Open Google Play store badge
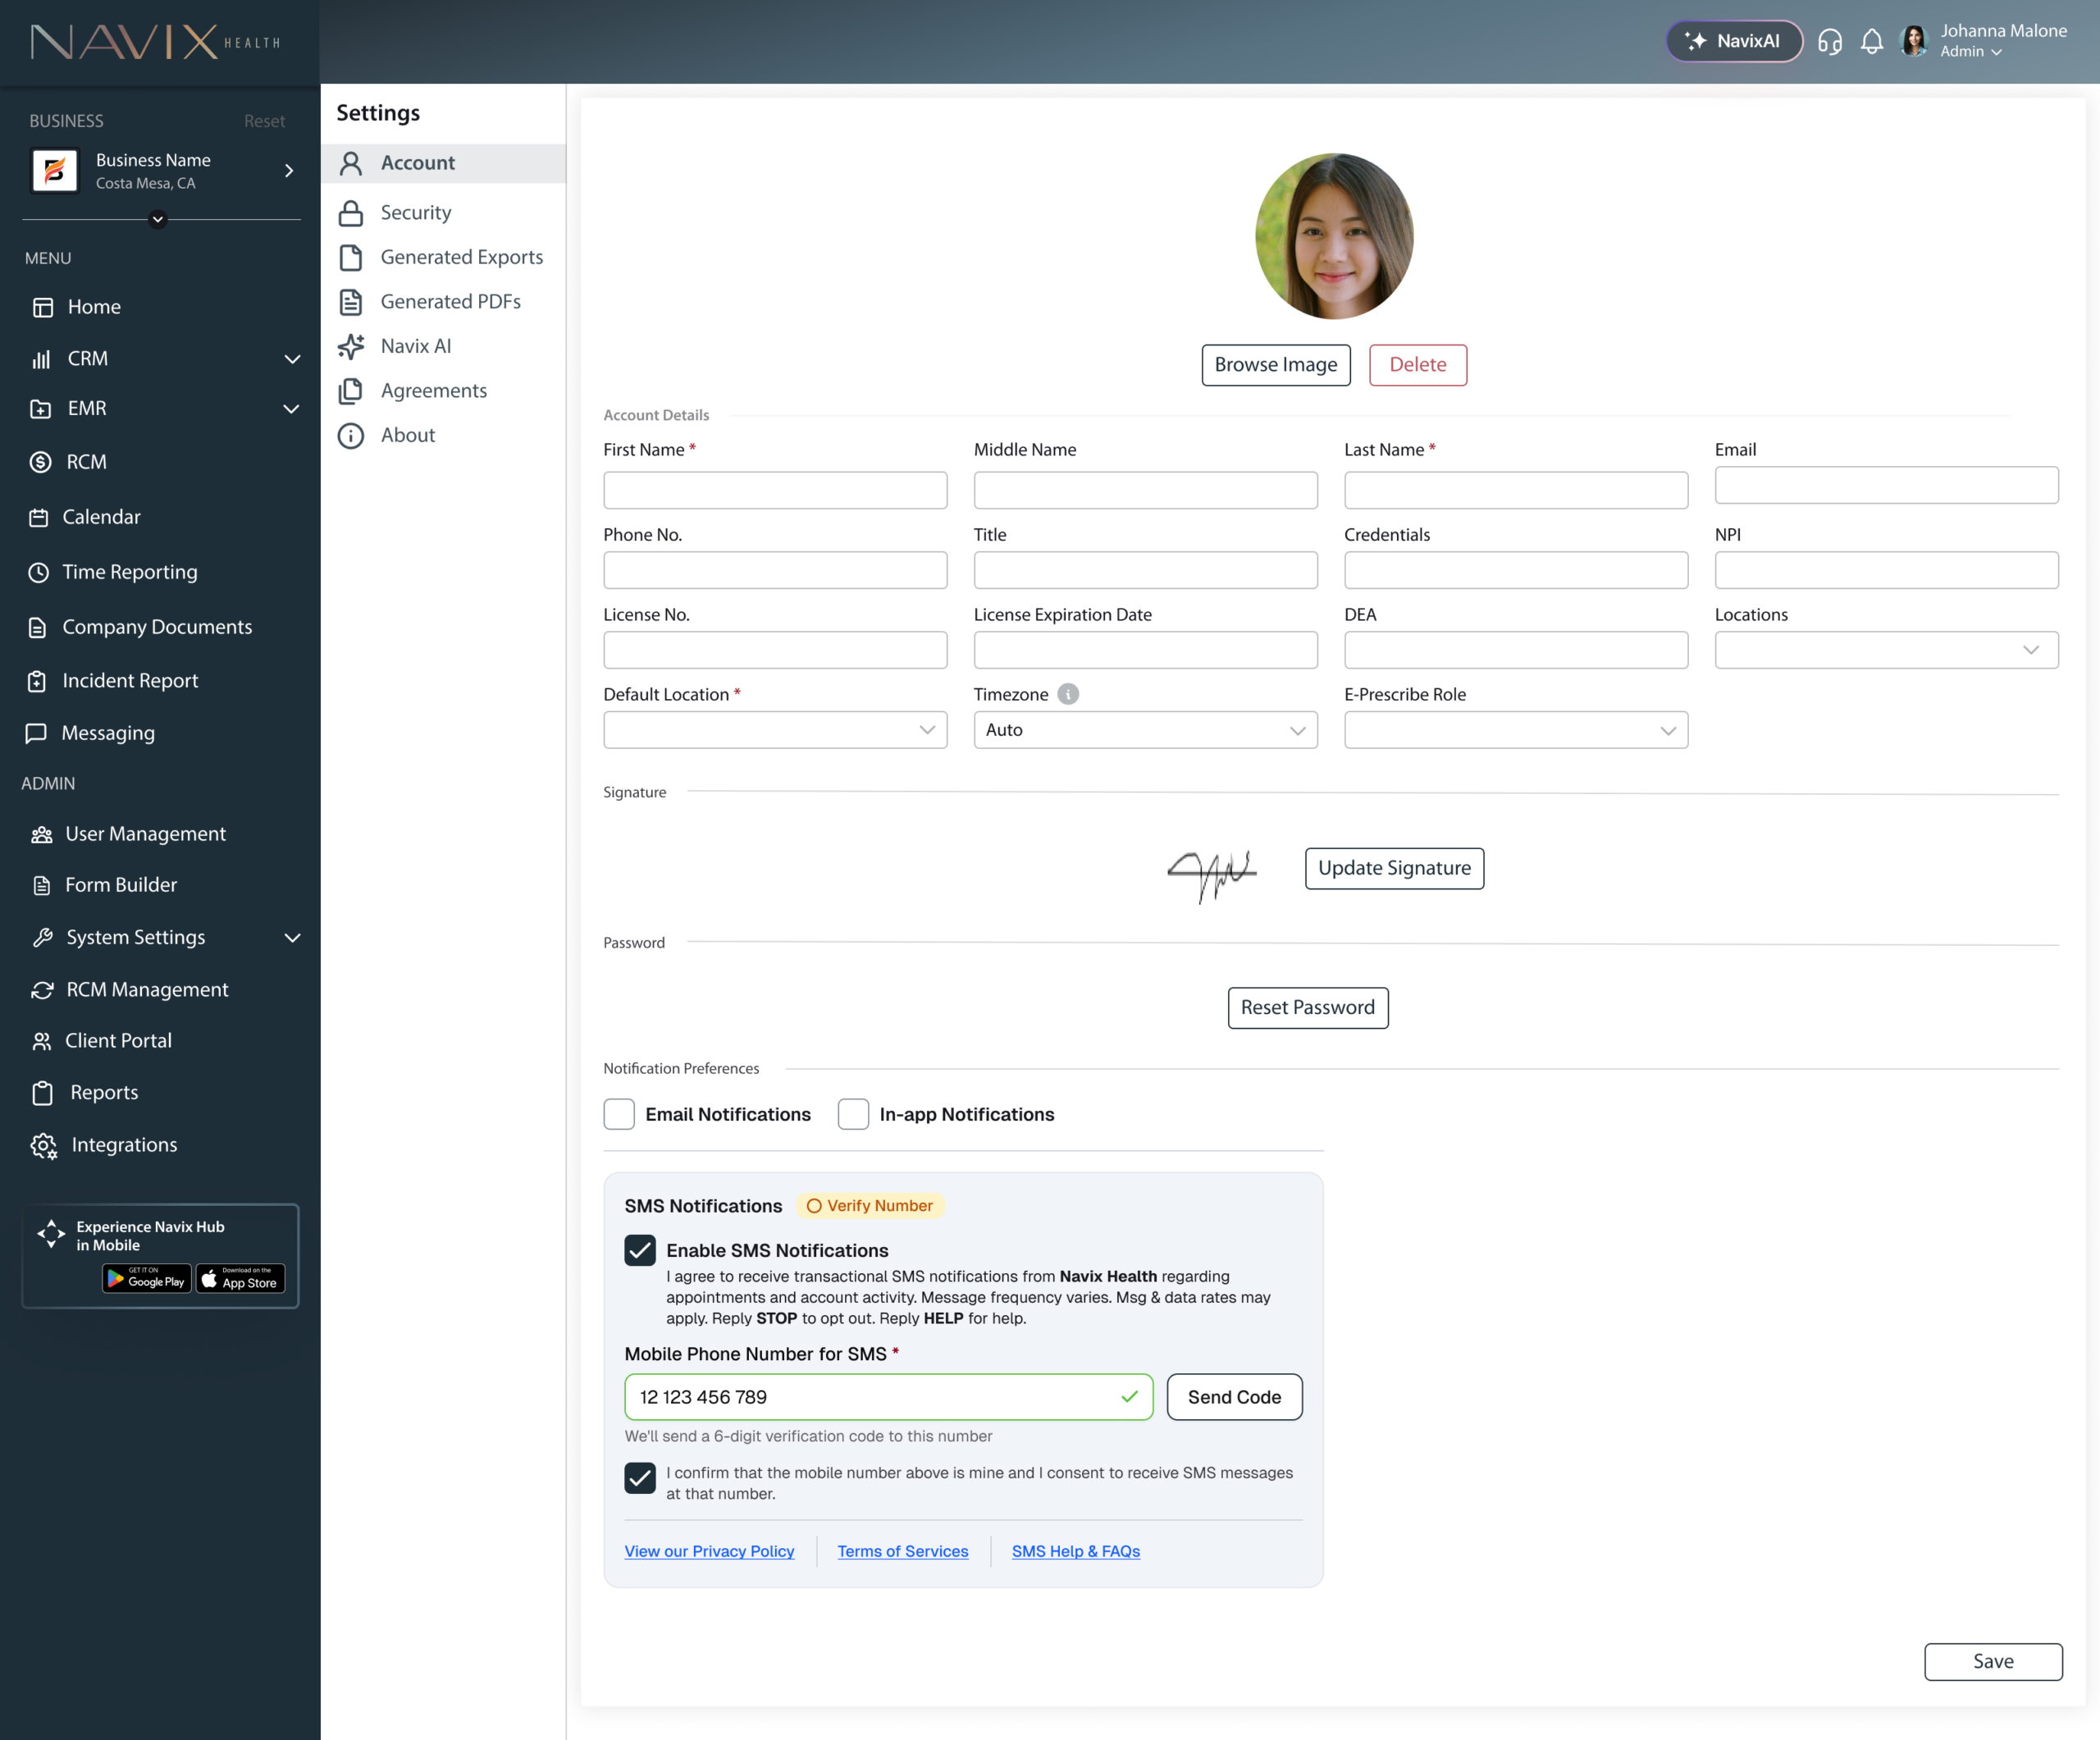 (x=146, y=1279)
